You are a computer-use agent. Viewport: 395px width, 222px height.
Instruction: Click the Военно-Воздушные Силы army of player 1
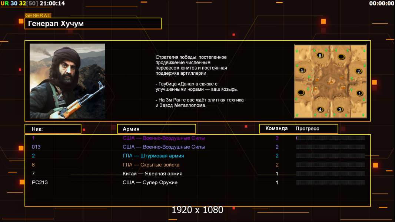click(x=173, y=138)
